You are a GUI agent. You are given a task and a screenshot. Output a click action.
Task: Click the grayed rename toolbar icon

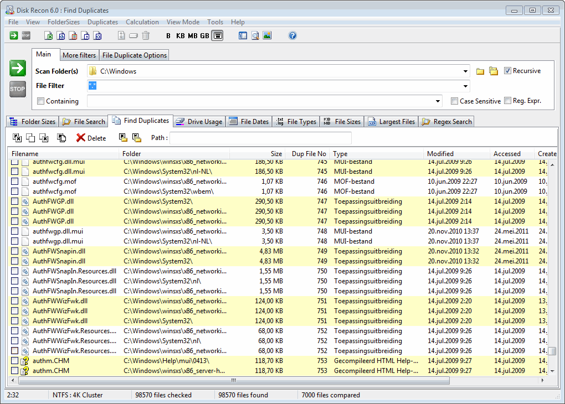(133, 35)
